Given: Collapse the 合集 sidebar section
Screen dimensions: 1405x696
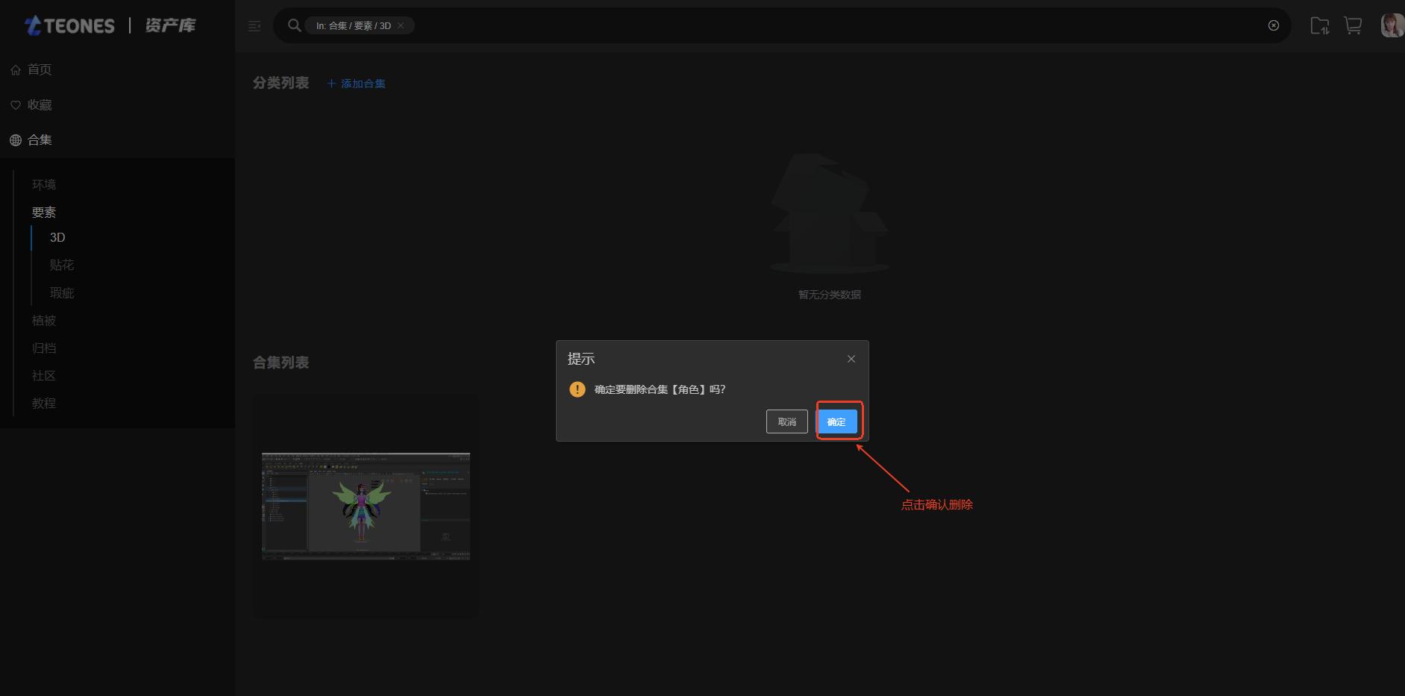Looking at the screenshot, I should click(39, 140).
